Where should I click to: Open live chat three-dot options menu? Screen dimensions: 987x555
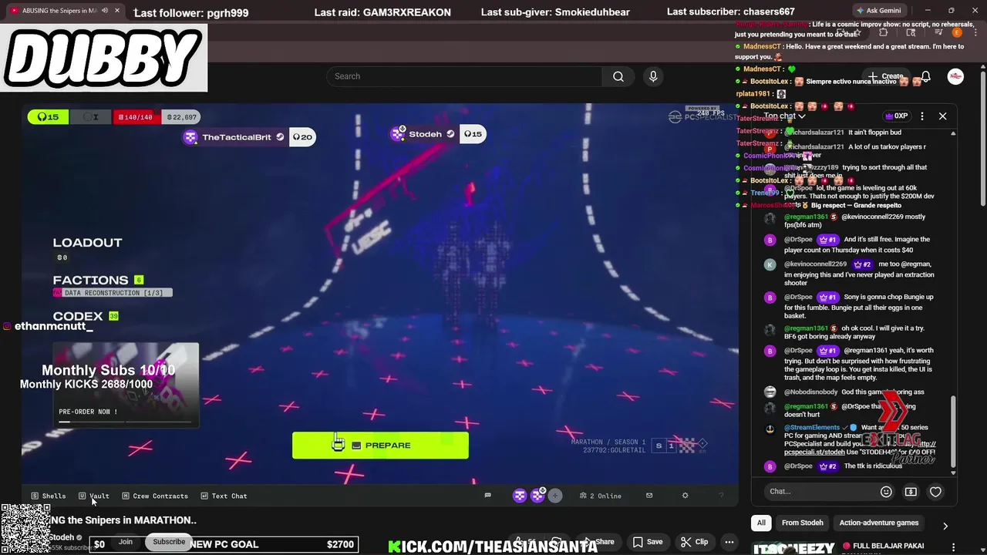tap(922, 116)
